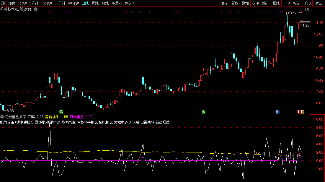Screen dimensions: 325x182
Task: Activate the 画线 drawing tools
Action: (x=276, y=3)
